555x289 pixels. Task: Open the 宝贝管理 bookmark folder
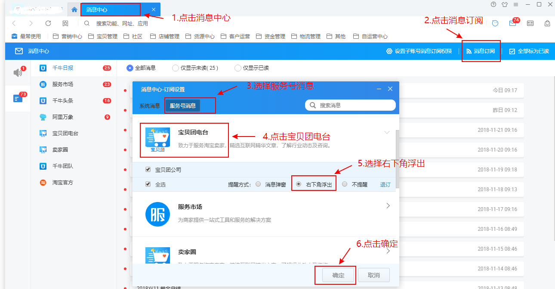click(102, 36)
